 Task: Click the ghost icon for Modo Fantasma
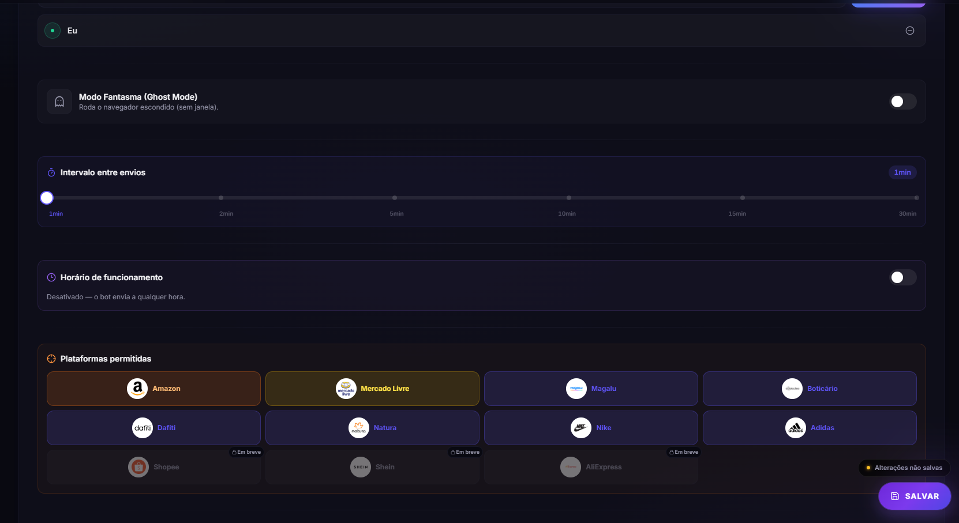59,101
